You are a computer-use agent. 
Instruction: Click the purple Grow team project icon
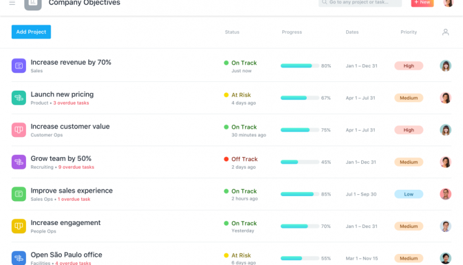[x=19, y=161]
